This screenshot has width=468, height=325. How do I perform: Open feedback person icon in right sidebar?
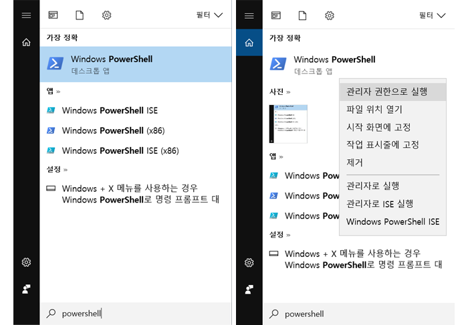[x=249, y=290]
